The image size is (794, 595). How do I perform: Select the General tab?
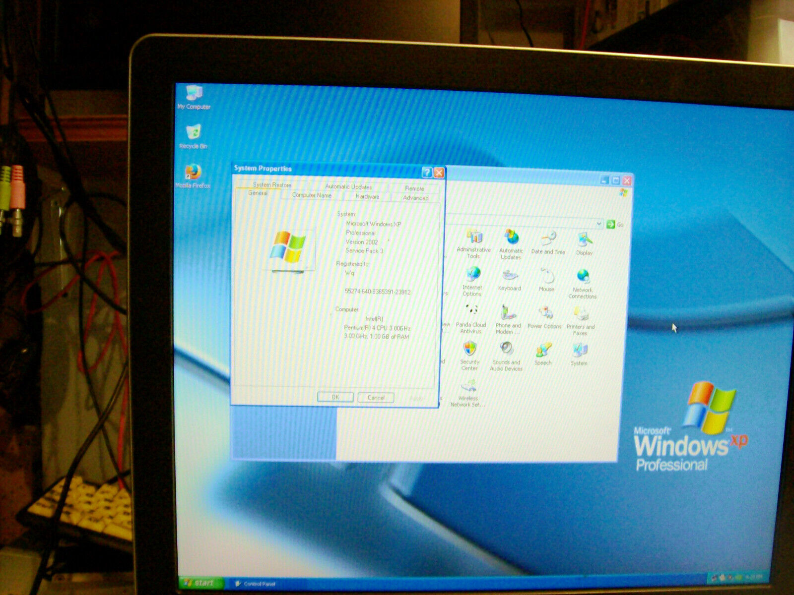(258, 193)
